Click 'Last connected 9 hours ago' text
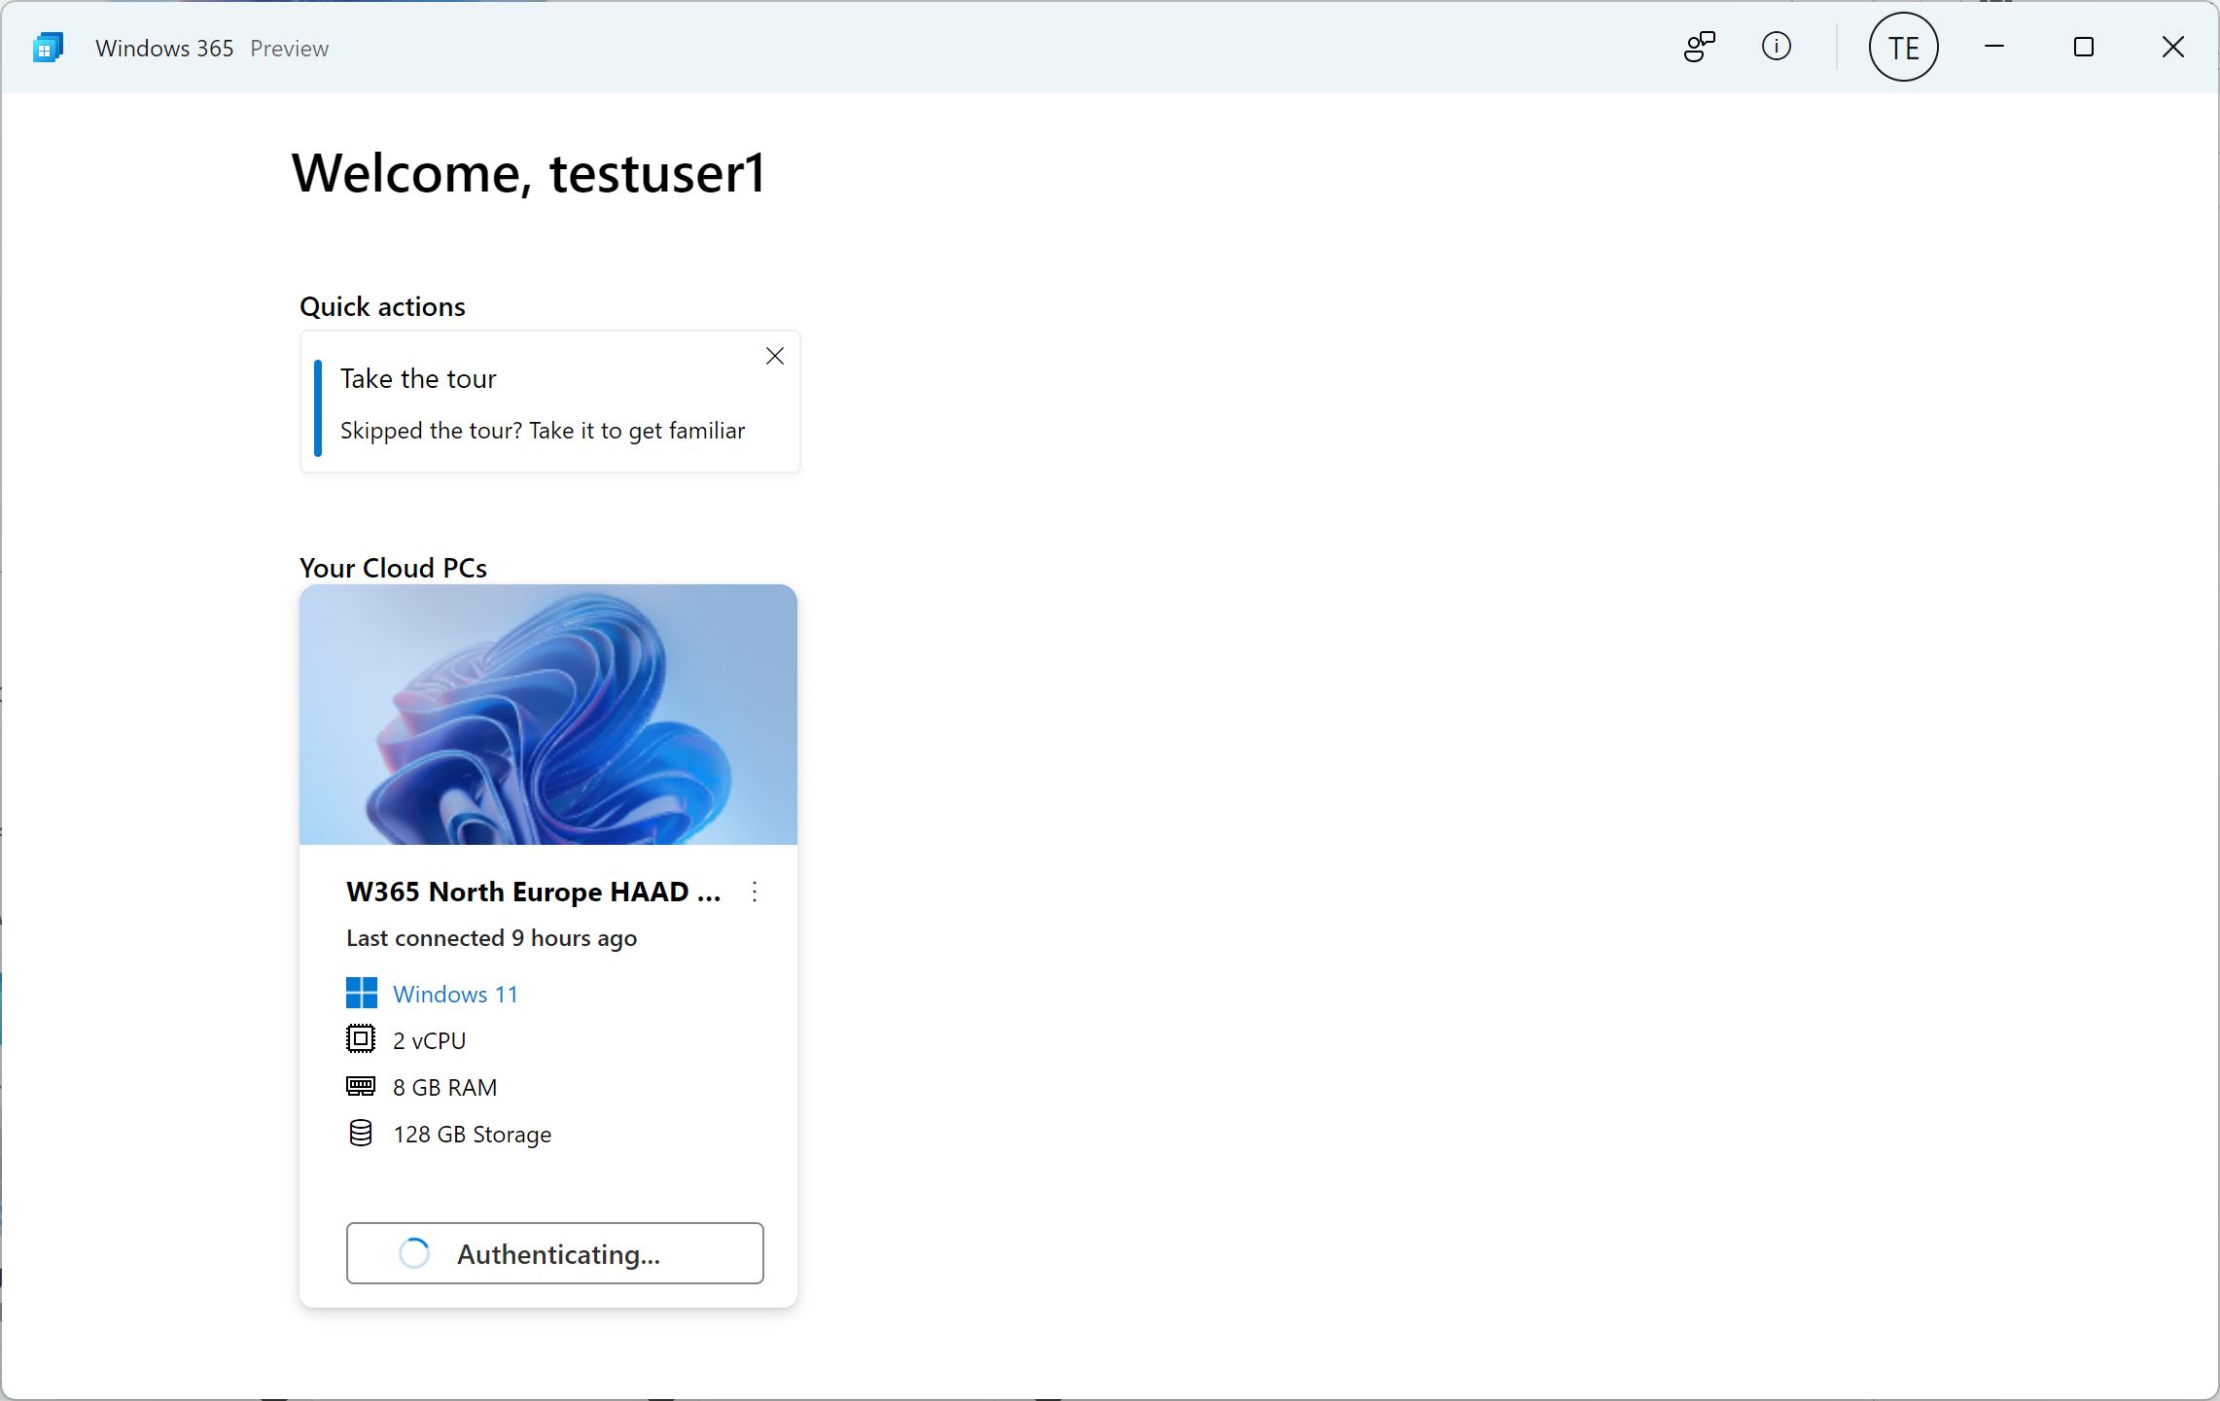The height and width of the screenshot is (1401, 2220). (491, 938)
